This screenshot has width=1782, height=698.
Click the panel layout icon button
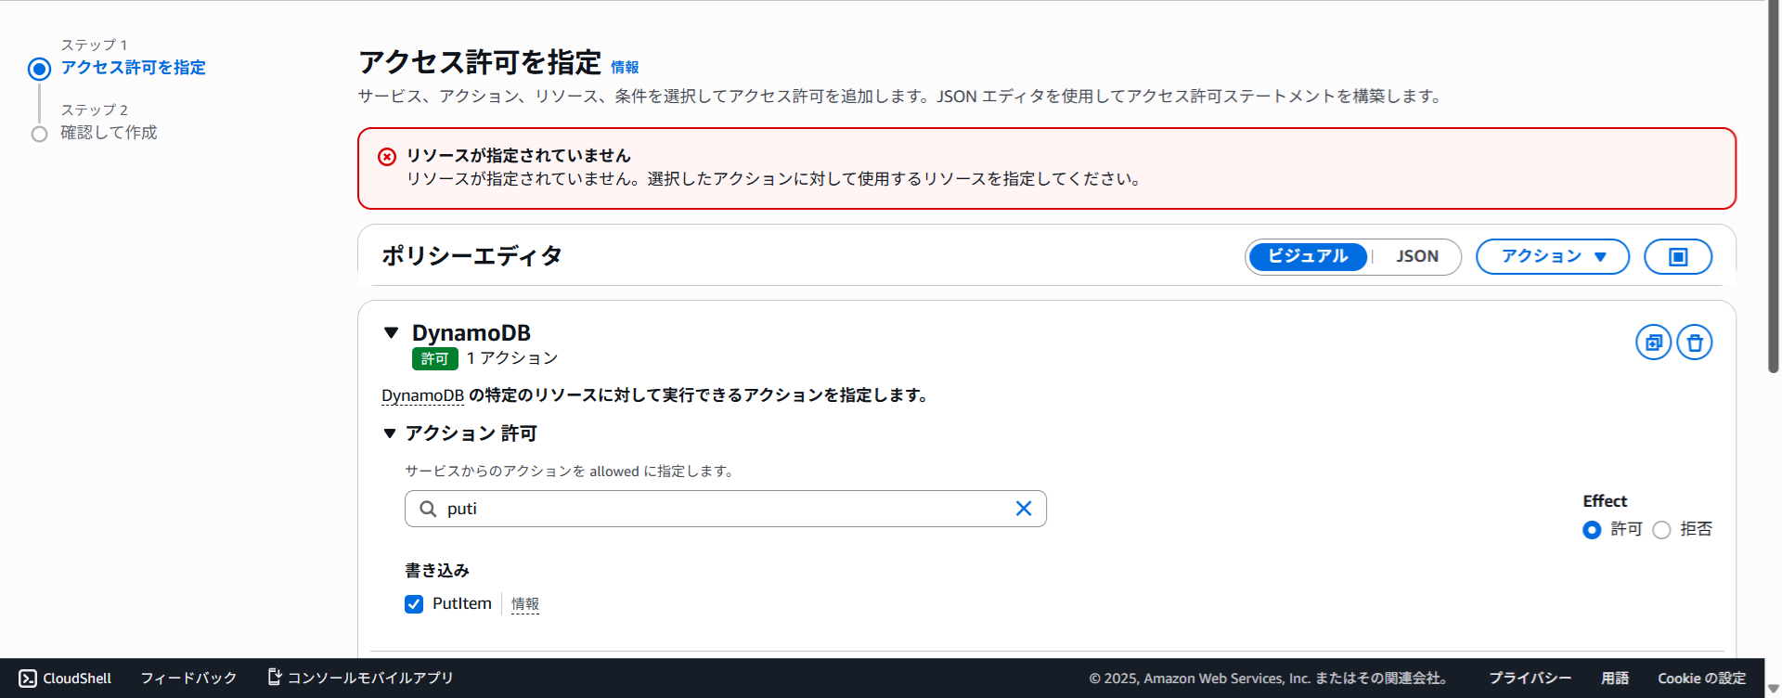[x=1677, y=257]
